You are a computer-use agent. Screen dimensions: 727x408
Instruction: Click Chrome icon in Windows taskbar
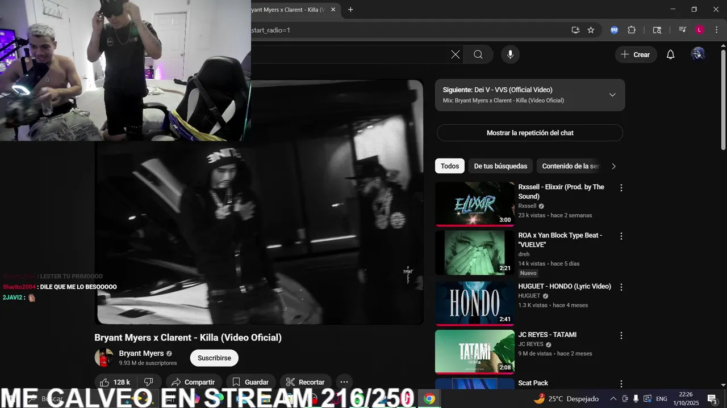click(429, 399)
